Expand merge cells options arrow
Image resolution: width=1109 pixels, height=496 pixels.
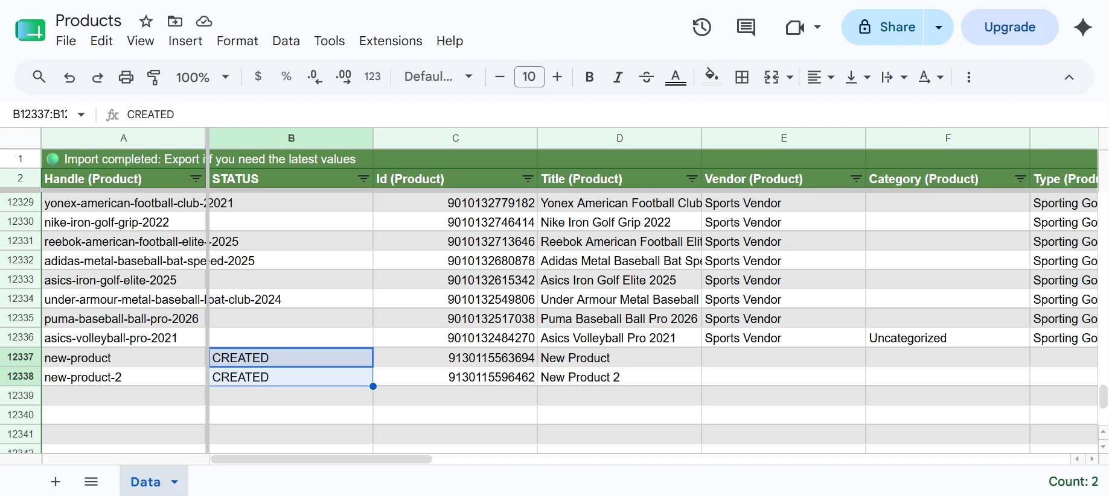click(790, 77)
